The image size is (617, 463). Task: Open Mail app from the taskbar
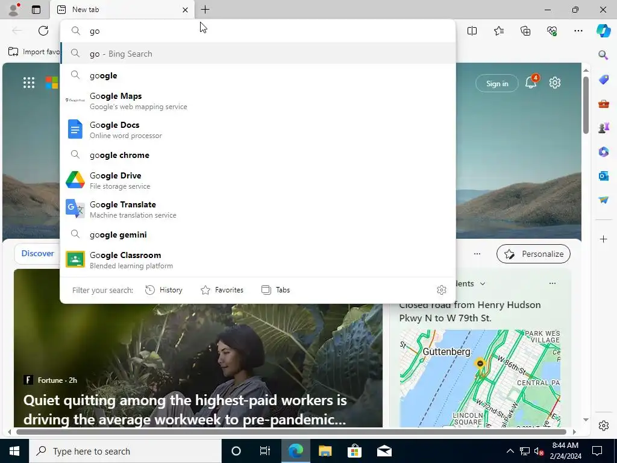[x=384, y=451]
